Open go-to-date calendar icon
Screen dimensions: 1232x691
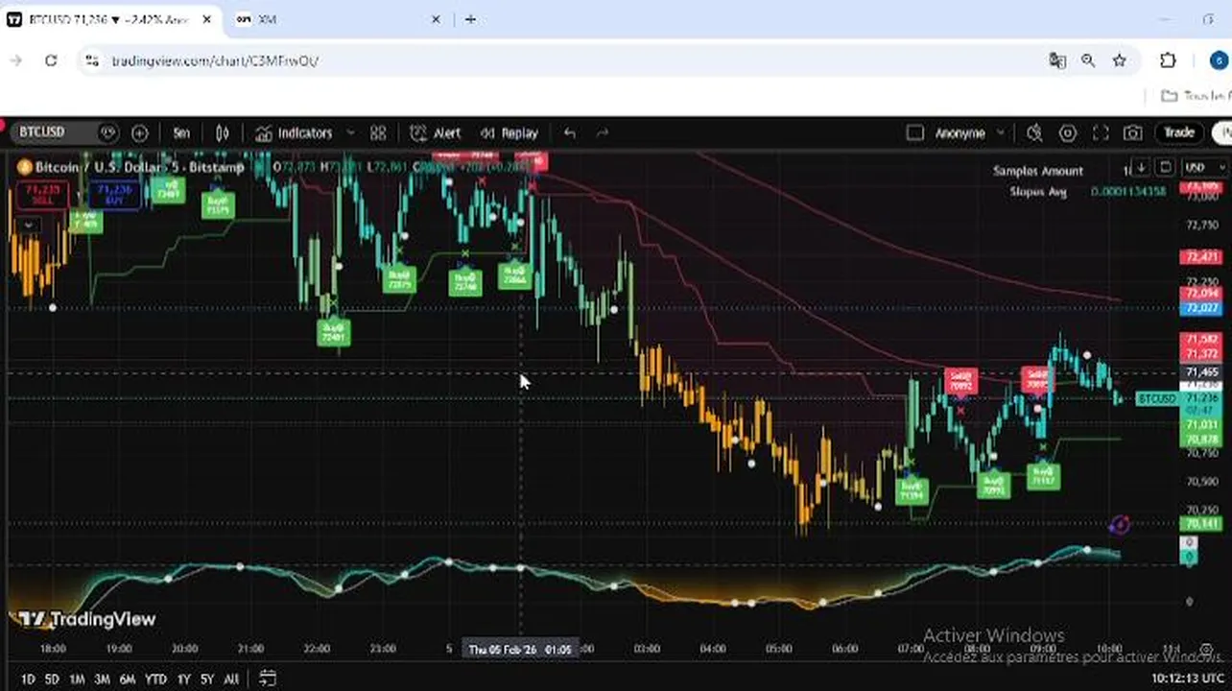pos(268,679)
